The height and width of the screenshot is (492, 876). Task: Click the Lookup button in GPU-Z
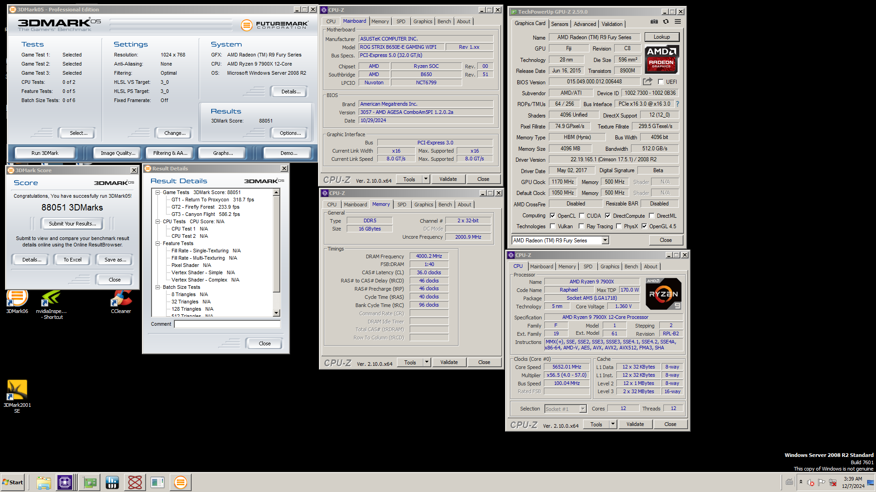[x=662, y=37]
